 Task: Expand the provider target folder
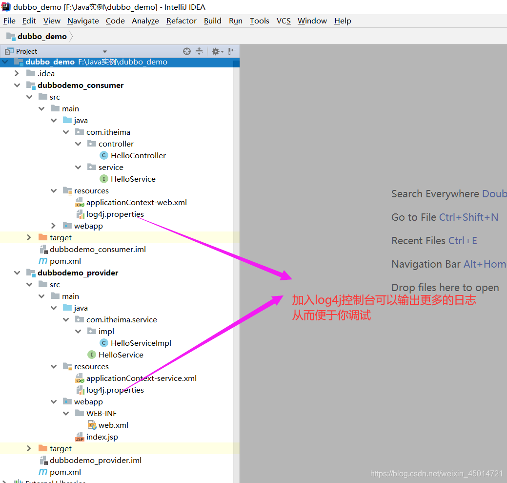point(29,448)
